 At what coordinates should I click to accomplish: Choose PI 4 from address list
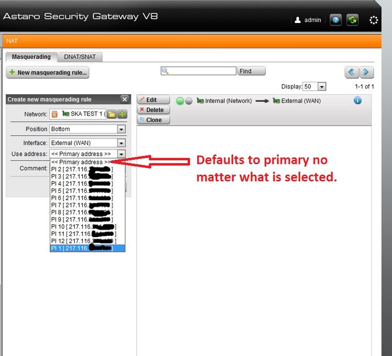(88, 184)
